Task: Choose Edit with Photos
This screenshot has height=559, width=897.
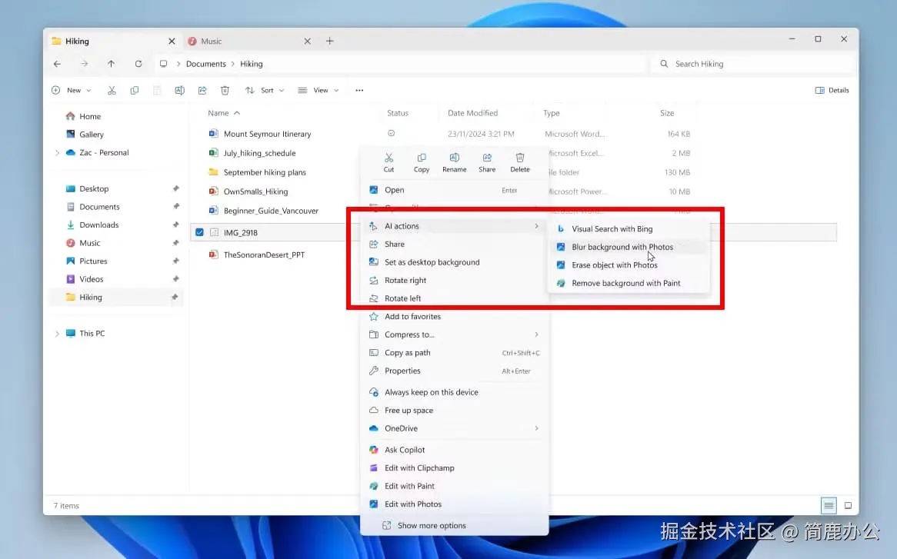Action: (455, 504)
